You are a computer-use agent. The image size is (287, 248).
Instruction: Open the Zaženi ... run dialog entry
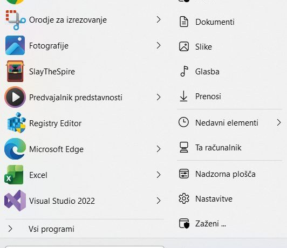tap(230, 224)
